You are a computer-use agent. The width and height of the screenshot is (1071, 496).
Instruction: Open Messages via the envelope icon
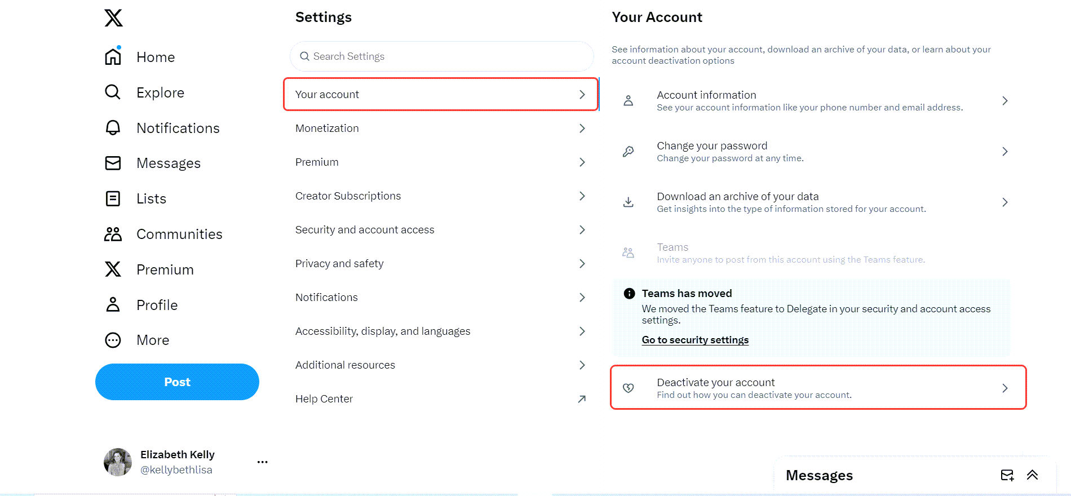point(113,163)
